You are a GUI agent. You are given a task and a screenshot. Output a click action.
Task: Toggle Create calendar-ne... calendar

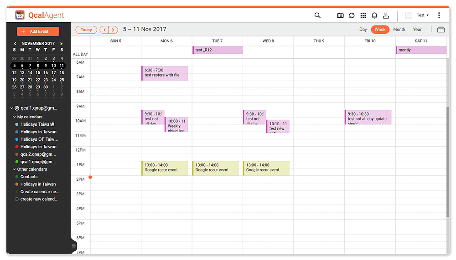[16, 192]
